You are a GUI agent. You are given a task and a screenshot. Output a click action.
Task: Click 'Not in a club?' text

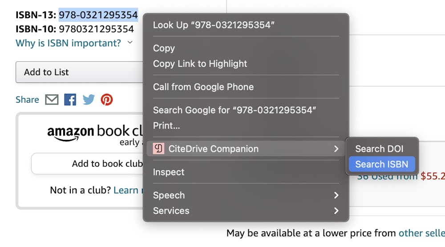[80, 190]
